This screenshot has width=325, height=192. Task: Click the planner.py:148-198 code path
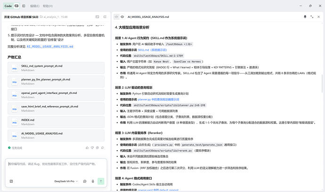(x=170, y=105)
